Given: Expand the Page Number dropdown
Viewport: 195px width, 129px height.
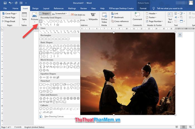Looking at the screenshot, I should 154,21.
